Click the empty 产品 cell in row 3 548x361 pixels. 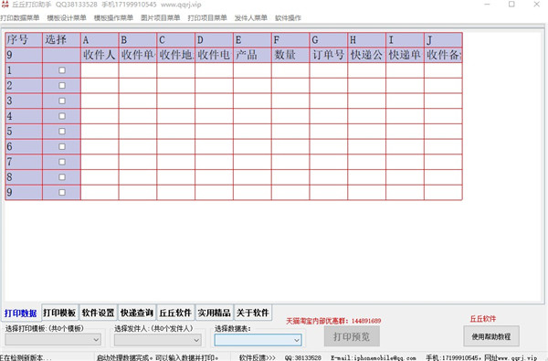coord(252,101)
